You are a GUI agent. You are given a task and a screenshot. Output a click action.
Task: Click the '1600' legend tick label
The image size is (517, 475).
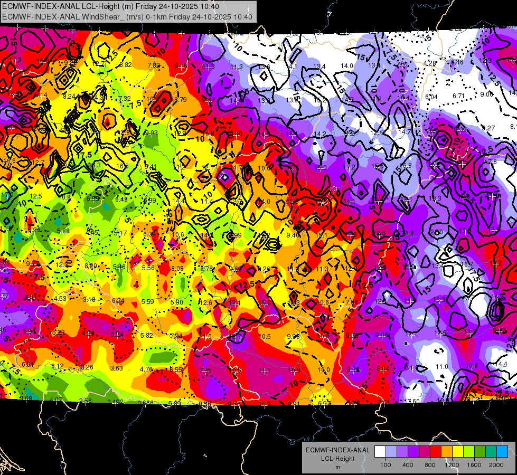point(474,465)
